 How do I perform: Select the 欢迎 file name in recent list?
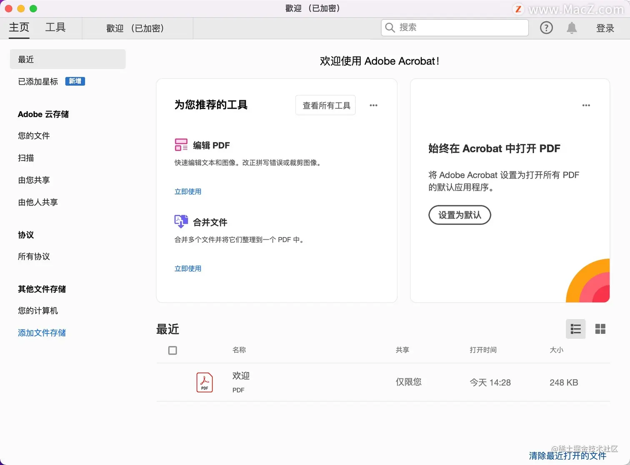[x=241, y=375]
